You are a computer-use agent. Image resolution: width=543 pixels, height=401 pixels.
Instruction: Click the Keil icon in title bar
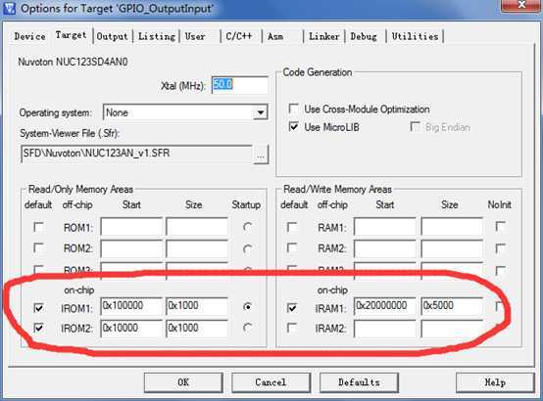click(x=9, y=8)
